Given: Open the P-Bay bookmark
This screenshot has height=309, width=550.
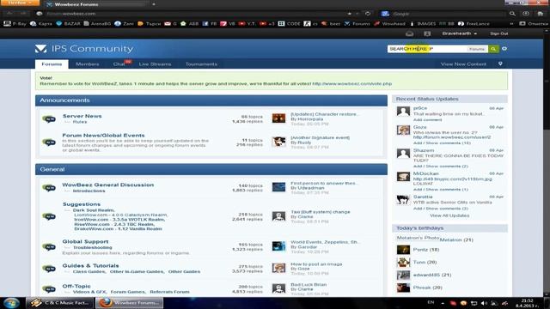Looking at the screenshot, I should (15, 23).
